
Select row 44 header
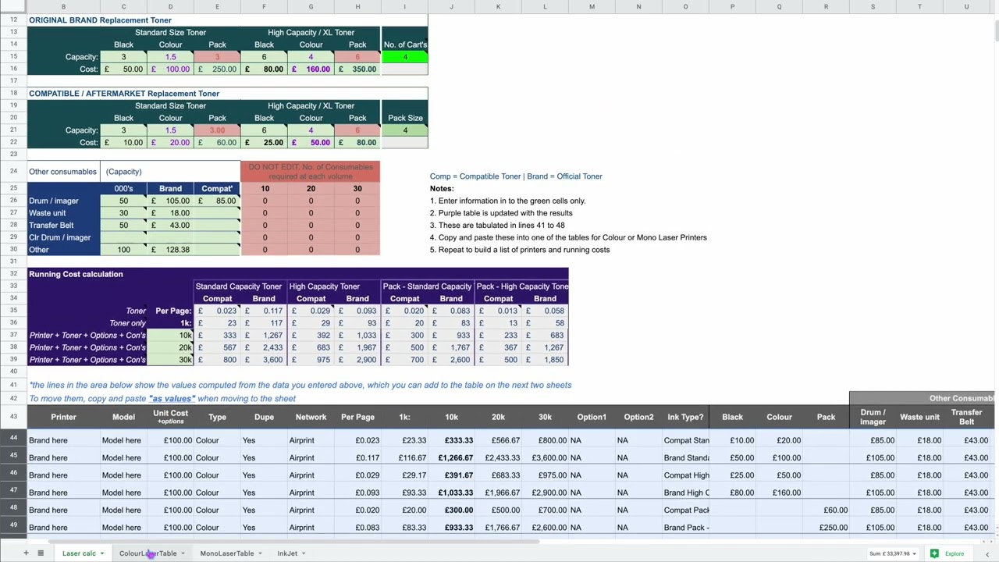[13, 437]
